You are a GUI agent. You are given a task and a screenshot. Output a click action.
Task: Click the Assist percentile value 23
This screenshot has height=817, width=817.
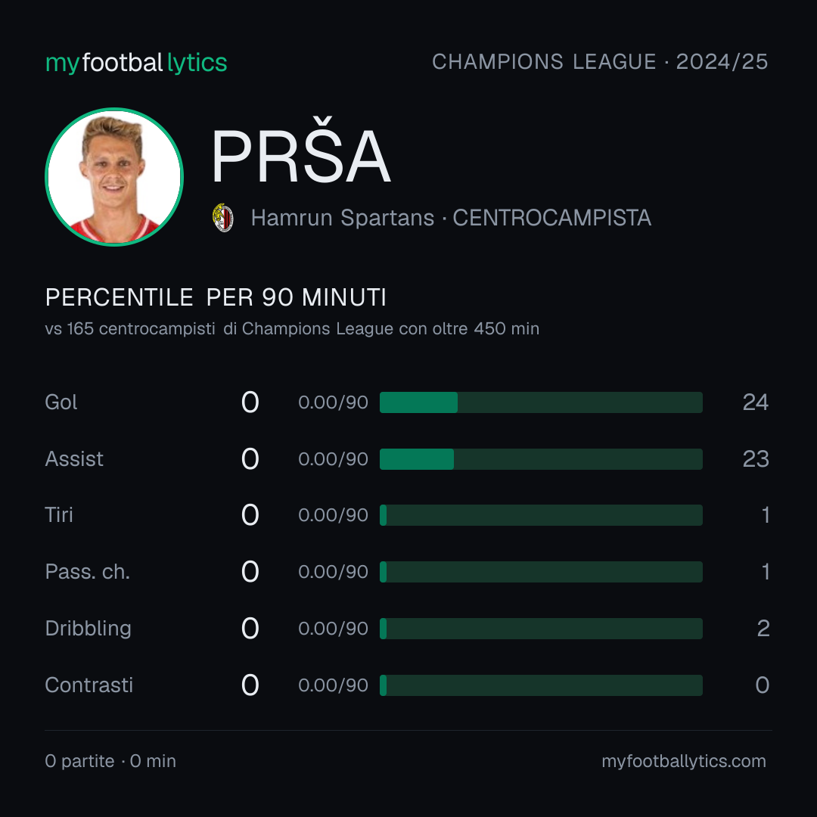pyautogui.click(x=756, y=459)
